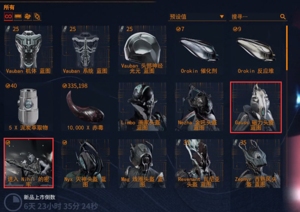Open the Vauban 机体 蓝图 offering
Image resolution: width=300 pixels, height=212 pixels.
[28, 50]
